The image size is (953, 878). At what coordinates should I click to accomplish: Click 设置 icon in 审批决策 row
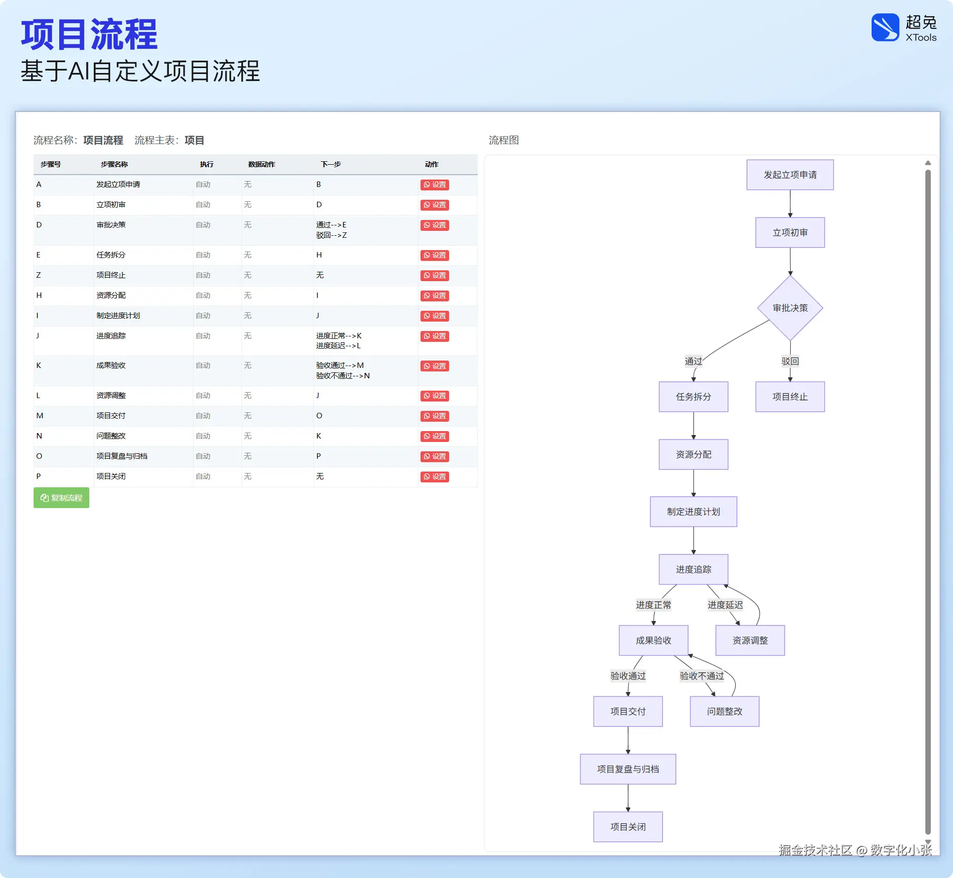434,225
